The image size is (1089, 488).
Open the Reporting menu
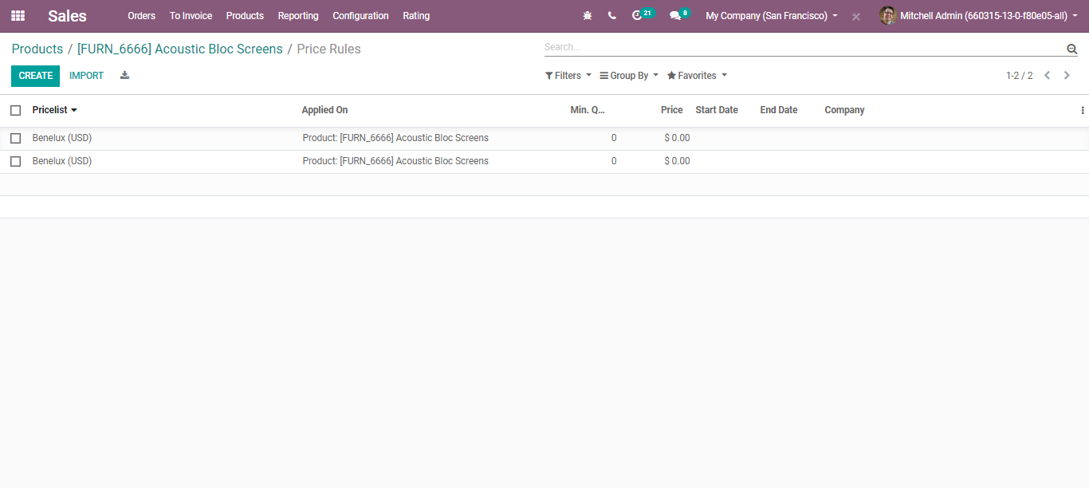[298, 16]
